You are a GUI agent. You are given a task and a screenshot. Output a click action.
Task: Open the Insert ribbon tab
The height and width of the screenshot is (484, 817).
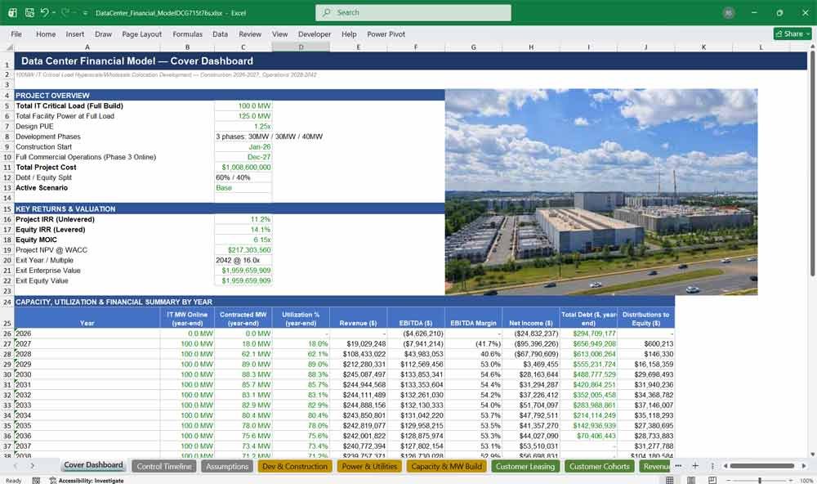(x=75, y=34)
